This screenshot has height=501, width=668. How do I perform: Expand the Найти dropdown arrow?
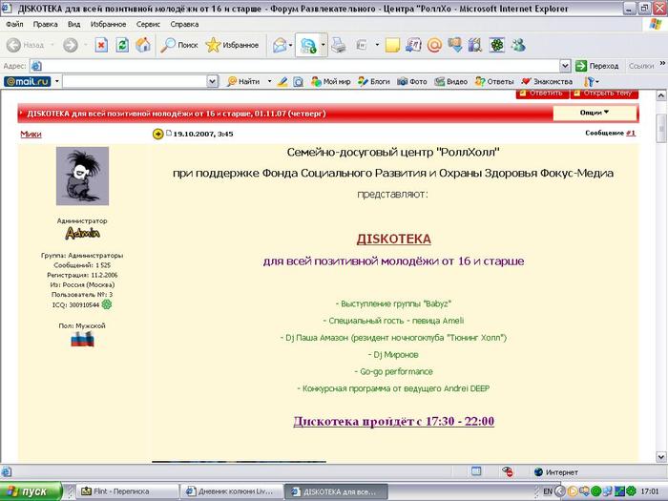pos(269,81)
